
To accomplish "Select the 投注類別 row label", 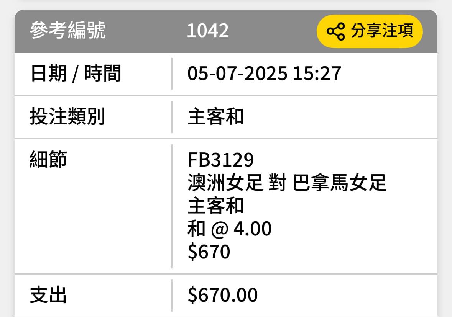I will [x=67, y=117].
